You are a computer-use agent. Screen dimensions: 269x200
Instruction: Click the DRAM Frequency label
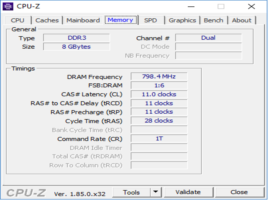coord(95,77)
